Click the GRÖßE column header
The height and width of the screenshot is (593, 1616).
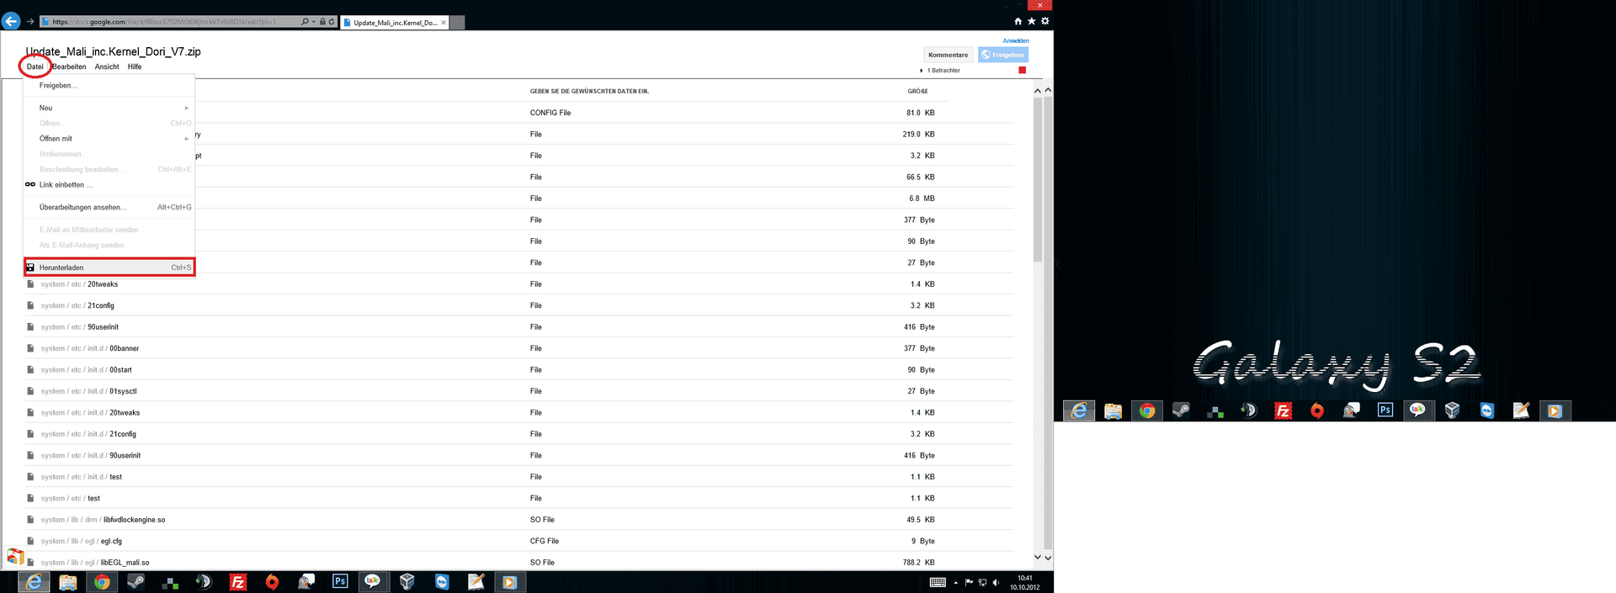point(918,91)
